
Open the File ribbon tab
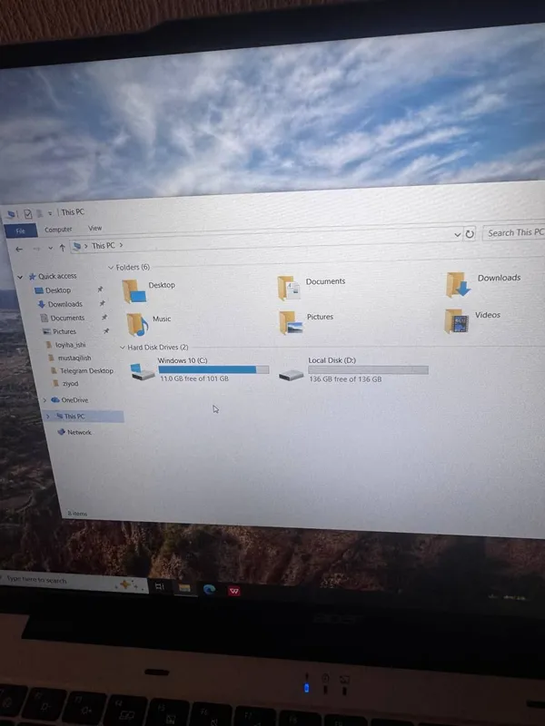click(21, 231)
